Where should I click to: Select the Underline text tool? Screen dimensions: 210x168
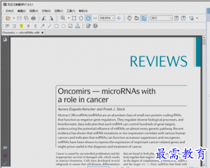(x=35, y=26)
